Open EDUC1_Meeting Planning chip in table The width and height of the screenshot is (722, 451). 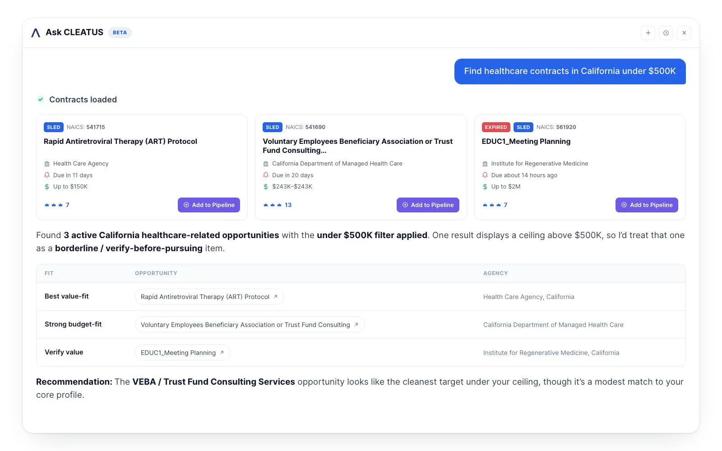click(182, 353)
